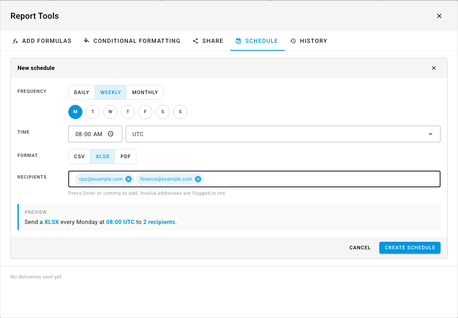This screenshot has width=458, height=318.
Task: Open the Add Formulas tab
Action: (42, 41)
